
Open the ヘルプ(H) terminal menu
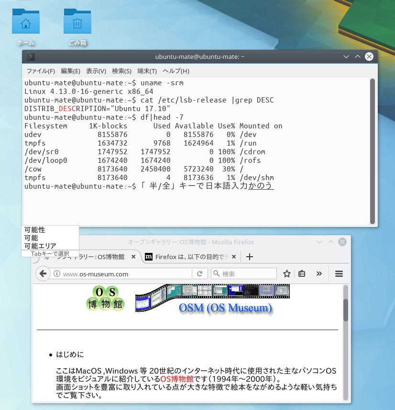tap(176, 71)
